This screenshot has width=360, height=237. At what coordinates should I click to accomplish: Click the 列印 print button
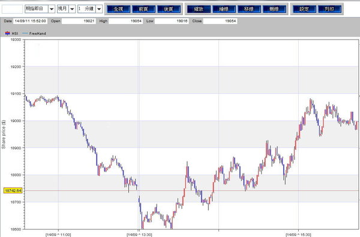pos(329,9)
